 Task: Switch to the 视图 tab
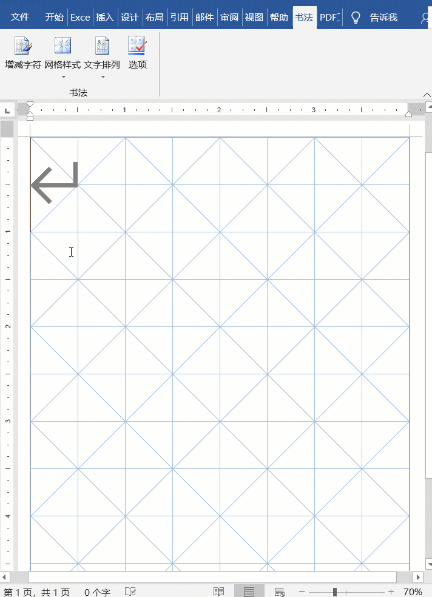click(x=254, y=17)
